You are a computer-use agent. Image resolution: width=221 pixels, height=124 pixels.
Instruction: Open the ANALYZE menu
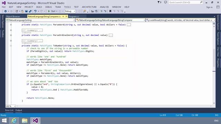104,7
